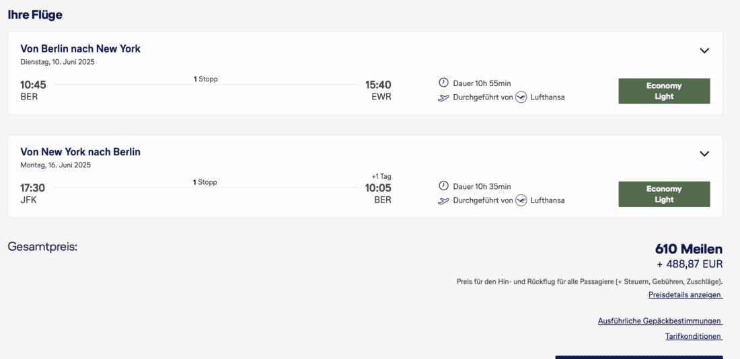Expand the New York to Berlin flight details
The height and width of the screenshot is (359, 740).
[704, 153]
